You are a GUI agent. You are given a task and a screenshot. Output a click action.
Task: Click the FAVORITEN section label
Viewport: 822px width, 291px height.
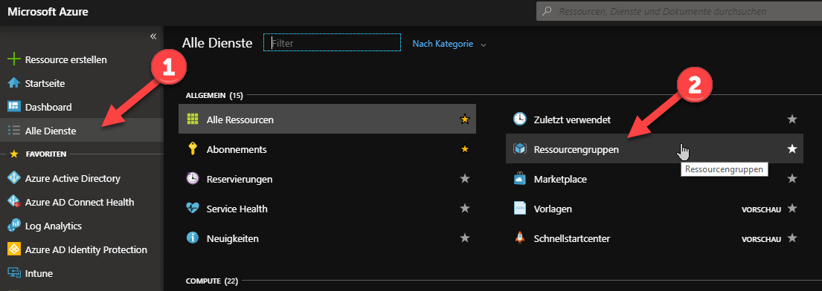click(46, 154)
